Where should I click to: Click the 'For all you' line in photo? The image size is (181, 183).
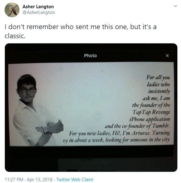pos(158,77)
